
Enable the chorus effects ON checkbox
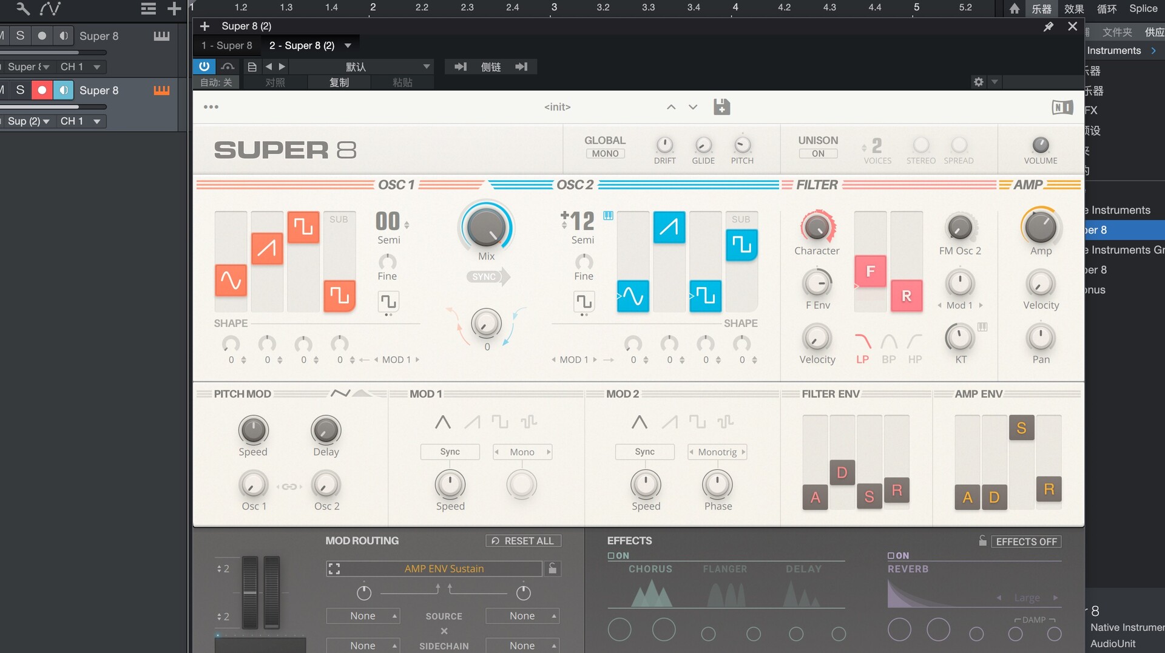[x=611, y=555]
